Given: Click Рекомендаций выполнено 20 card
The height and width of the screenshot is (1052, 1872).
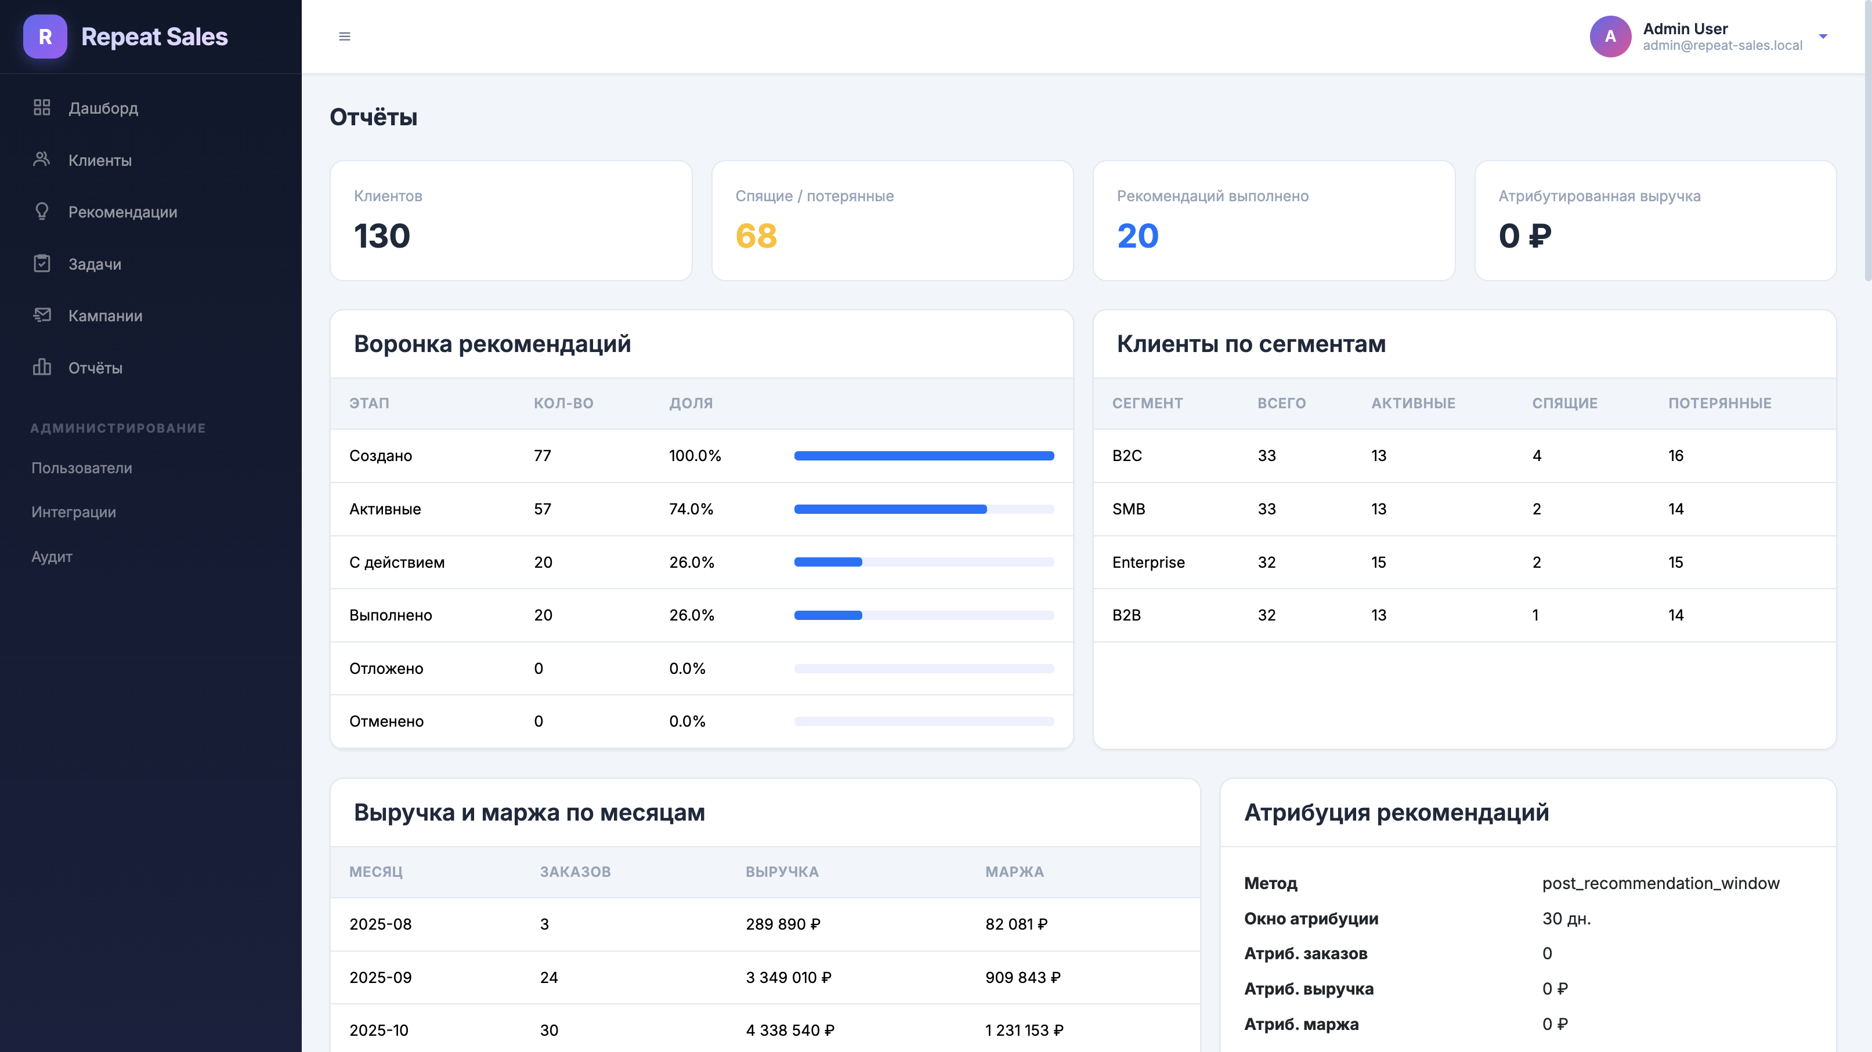Looking at the screenshot, I should tap(1274, 221).
